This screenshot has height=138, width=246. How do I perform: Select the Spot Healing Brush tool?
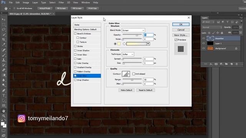[3, 50]
